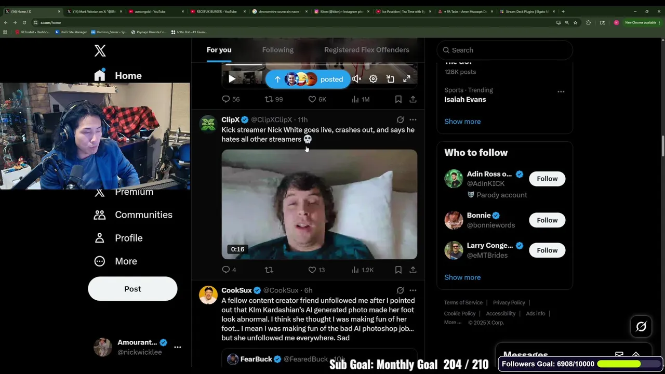Play the Nick White video thumbnail
Viewport: 665px width, 374px height.
click(x=319, y=204)
